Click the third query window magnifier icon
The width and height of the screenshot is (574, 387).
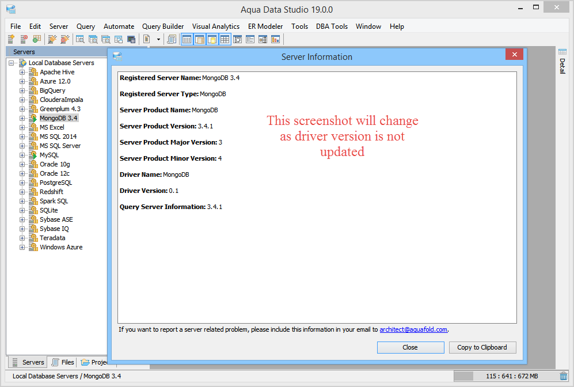click(106, 39)
